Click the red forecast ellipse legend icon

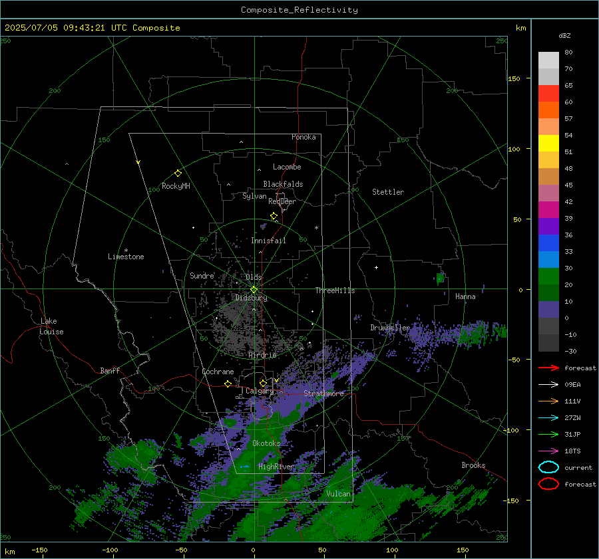548,484
